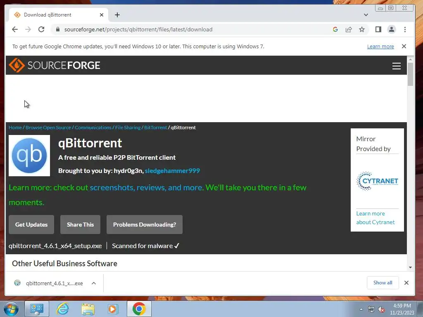Open the Communications breadcrumb link
Screen dimensions: 423x317
coord(93,128)
